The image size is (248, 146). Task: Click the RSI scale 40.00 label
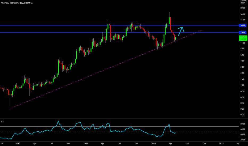click(243, 134)
